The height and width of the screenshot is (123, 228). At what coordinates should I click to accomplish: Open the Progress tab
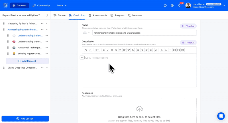[117, 15]
